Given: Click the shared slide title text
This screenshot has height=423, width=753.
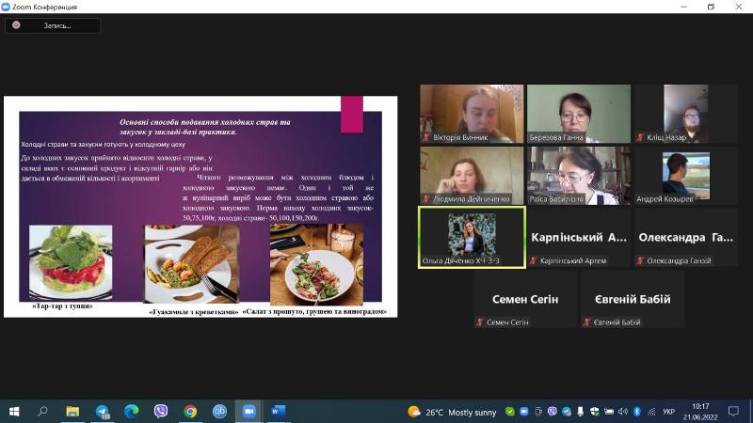Looking at the screenshot, I should coord(204,127).
